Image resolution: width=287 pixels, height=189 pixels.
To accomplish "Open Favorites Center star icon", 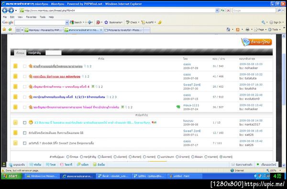I will [4, 30].
